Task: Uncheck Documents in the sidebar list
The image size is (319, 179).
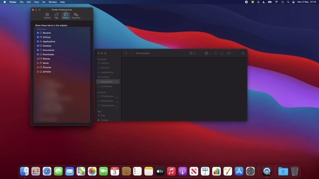Action: tap(38, 50)
